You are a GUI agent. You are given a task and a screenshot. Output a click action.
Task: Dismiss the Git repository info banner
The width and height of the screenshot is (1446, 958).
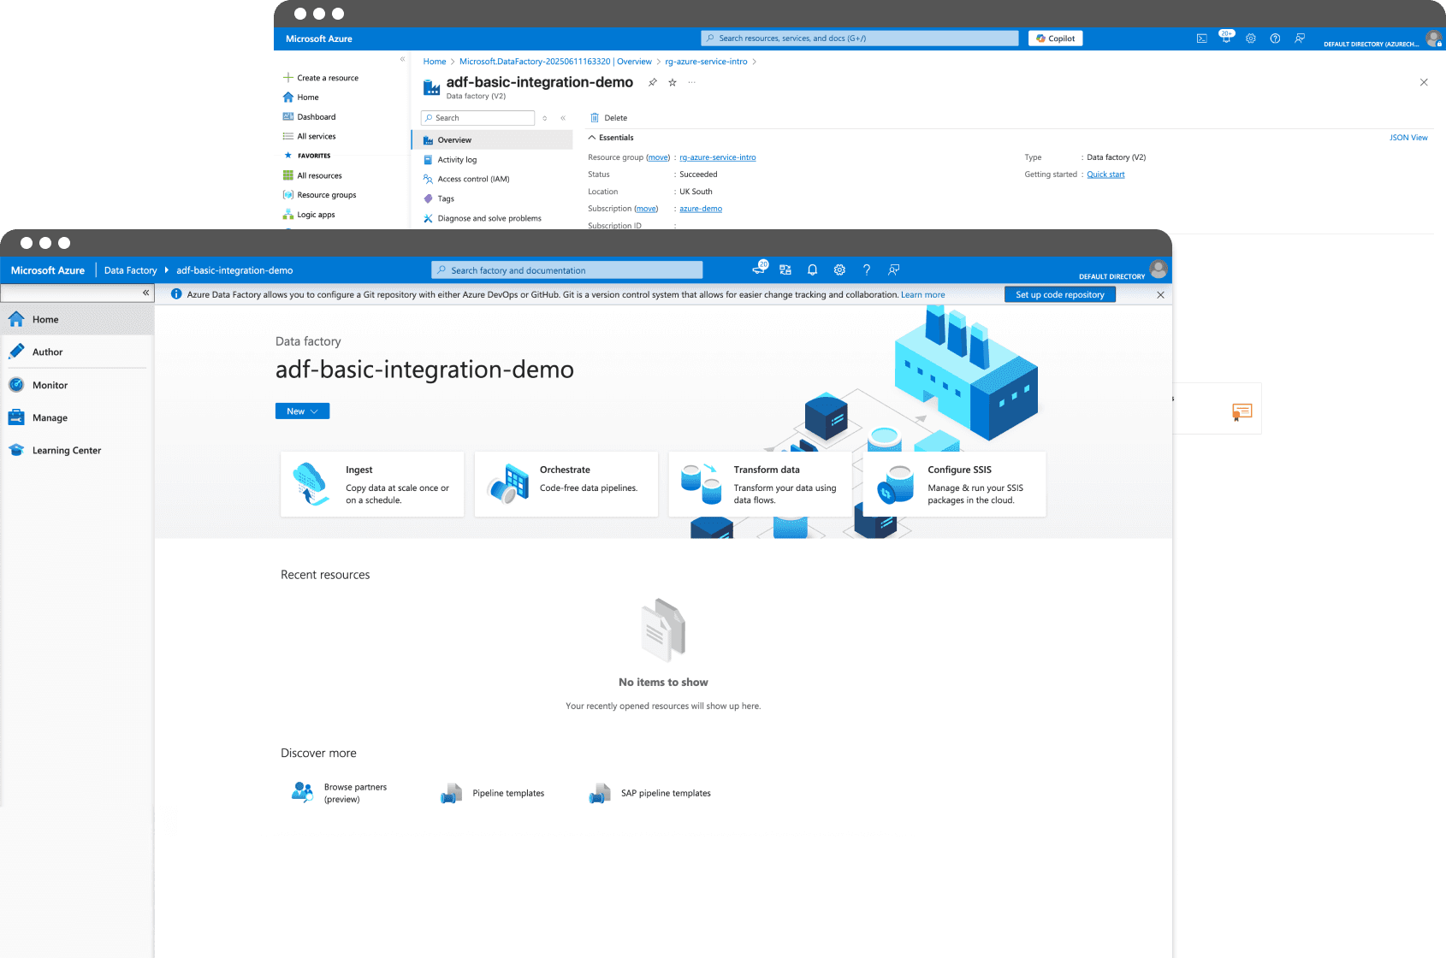click(x=1160, y=295)
